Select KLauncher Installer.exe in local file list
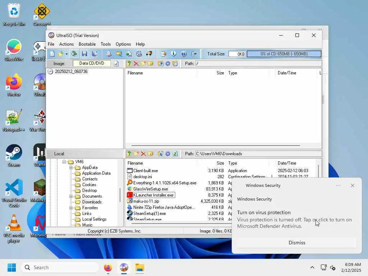Viewport: 368px width, 276px height. pyautogui.click(x=153, y=195)
